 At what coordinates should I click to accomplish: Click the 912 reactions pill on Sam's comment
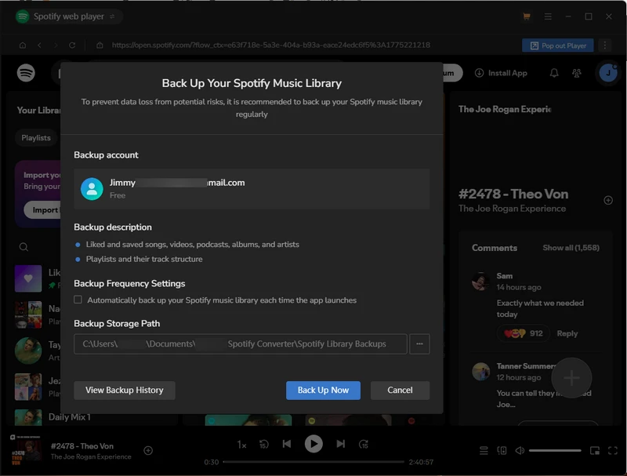click(x=523, y=333)
